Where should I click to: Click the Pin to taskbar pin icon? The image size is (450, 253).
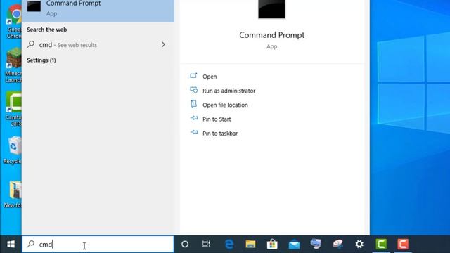point(194,132)
